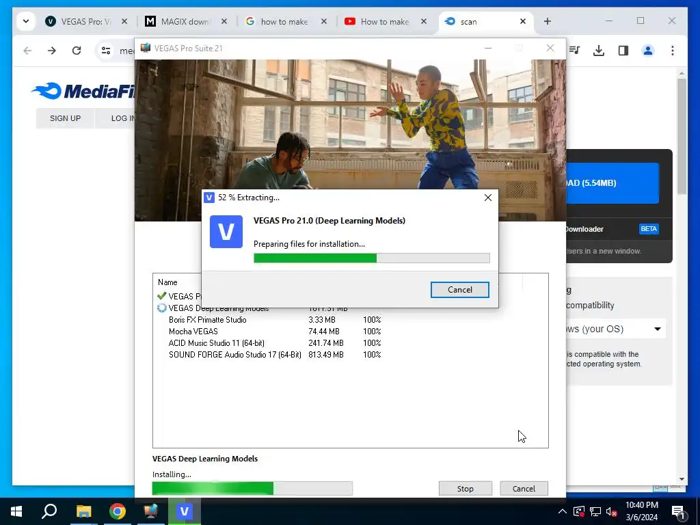Select ACID Music Studio 11 (64-bit) row
The image size is (700, 525).
(x=275, y=343)
